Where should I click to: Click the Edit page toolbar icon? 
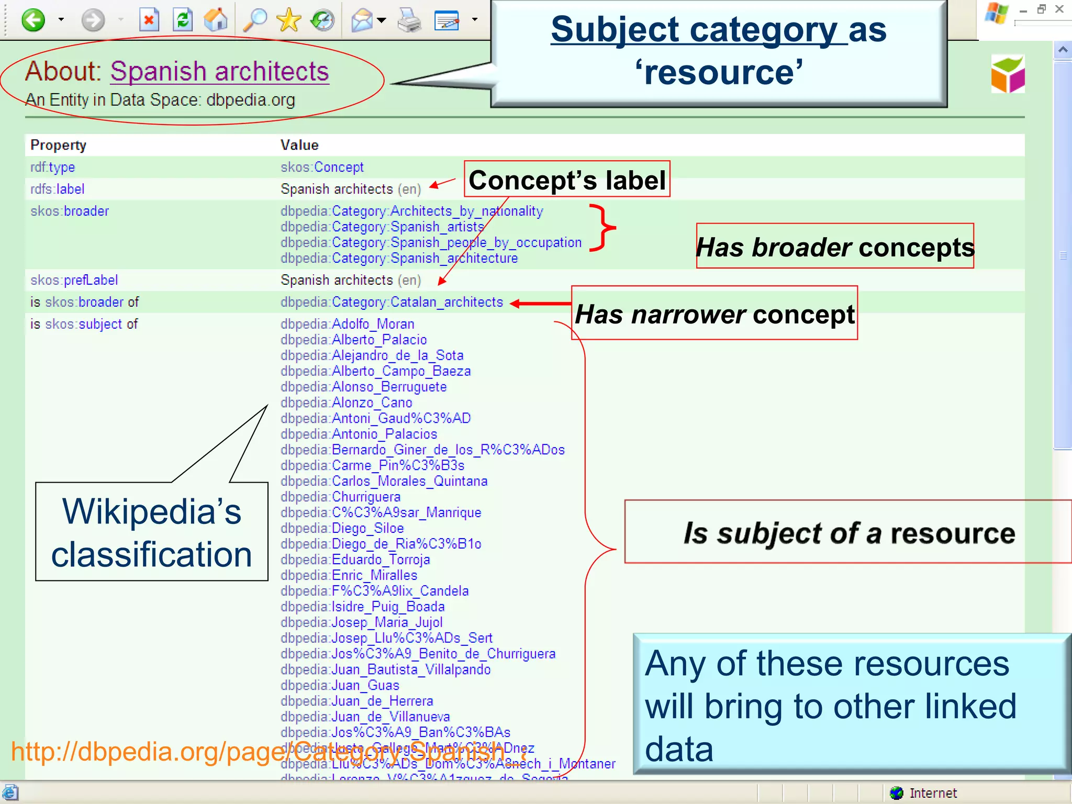pos(446,20)
